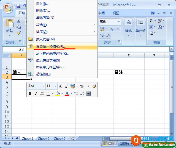Click ribbon accounting number format icon
This screenshot has height=148, width=176.
(x=102, y=29)
